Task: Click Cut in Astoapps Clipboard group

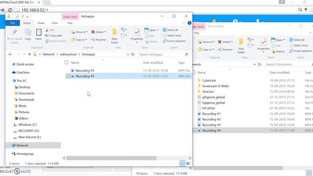Action: click(x=49, y=30)
